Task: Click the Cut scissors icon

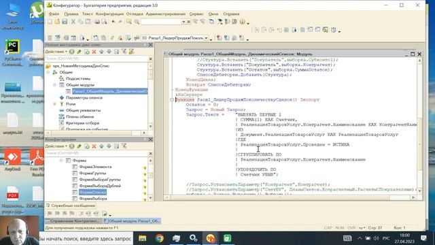Action: (x=73, y=22)
